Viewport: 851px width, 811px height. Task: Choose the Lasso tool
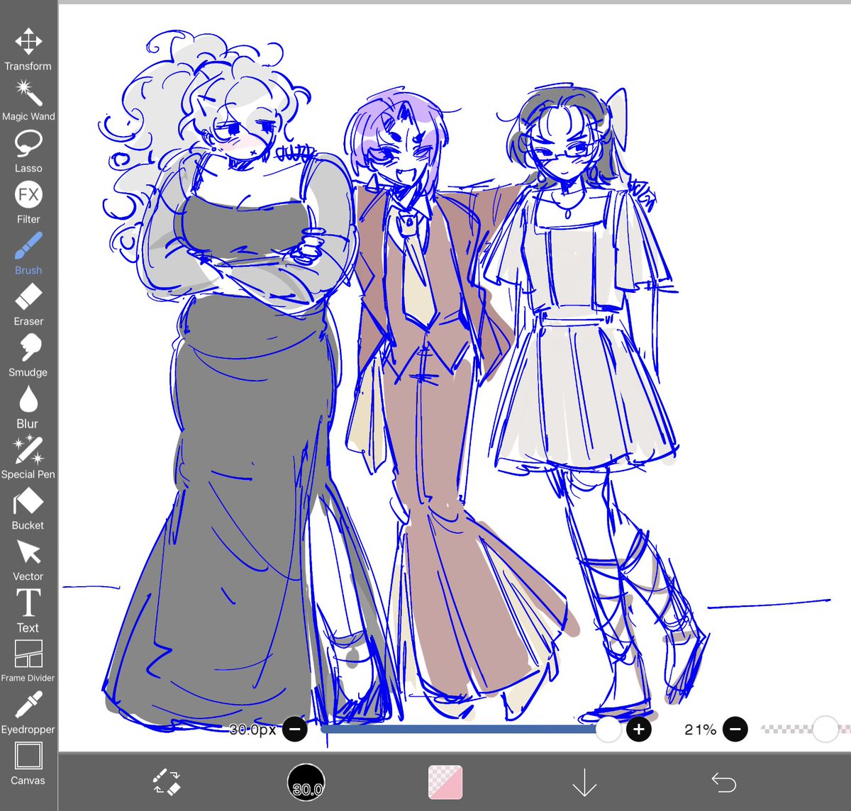pos(28,152)
